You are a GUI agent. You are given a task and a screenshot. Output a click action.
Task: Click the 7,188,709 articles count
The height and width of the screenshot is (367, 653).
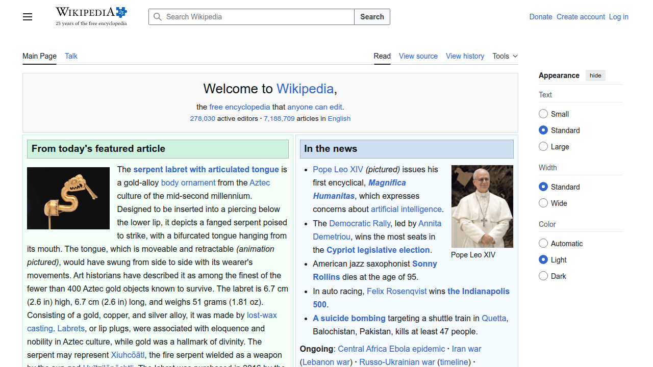(279, 118)
